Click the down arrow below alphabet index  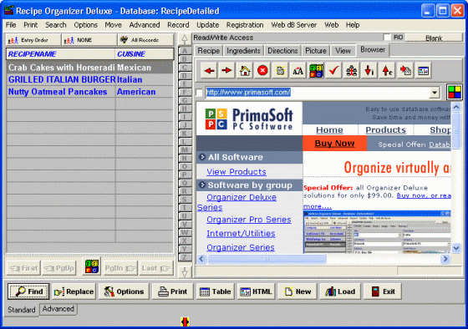pyautogui.click(x=185, y=271)
